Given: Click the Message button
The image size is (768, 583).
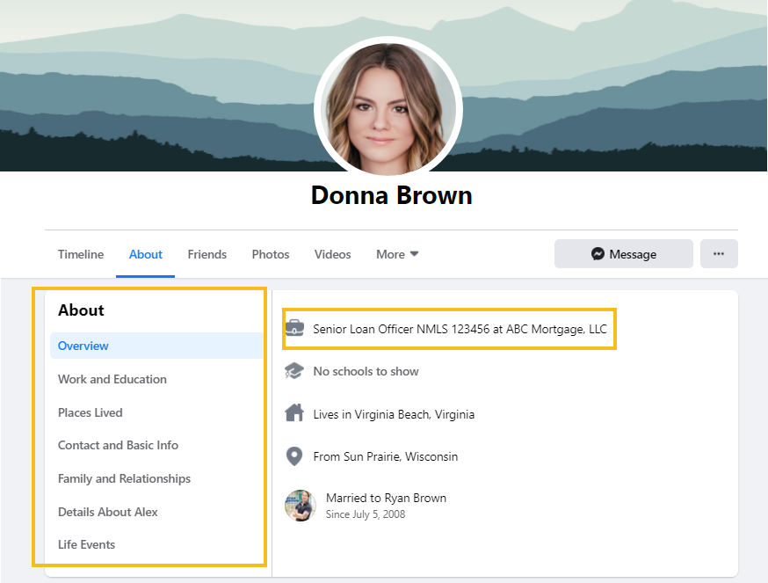Looking at the screenshot, I should (x=623, y=253).
